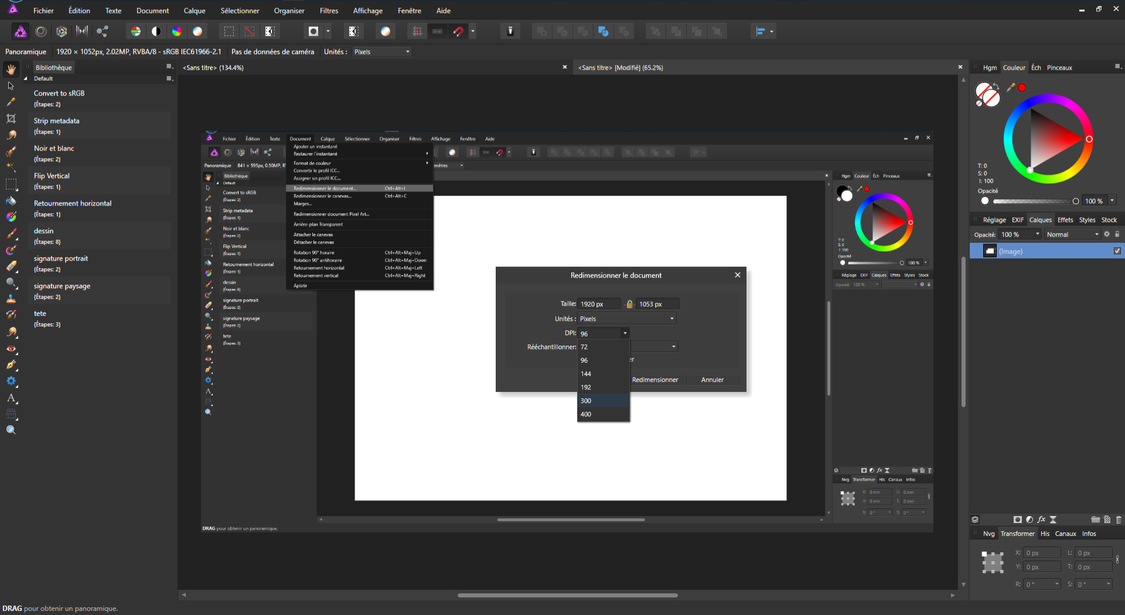Open the Develop persona

(62, 32)
